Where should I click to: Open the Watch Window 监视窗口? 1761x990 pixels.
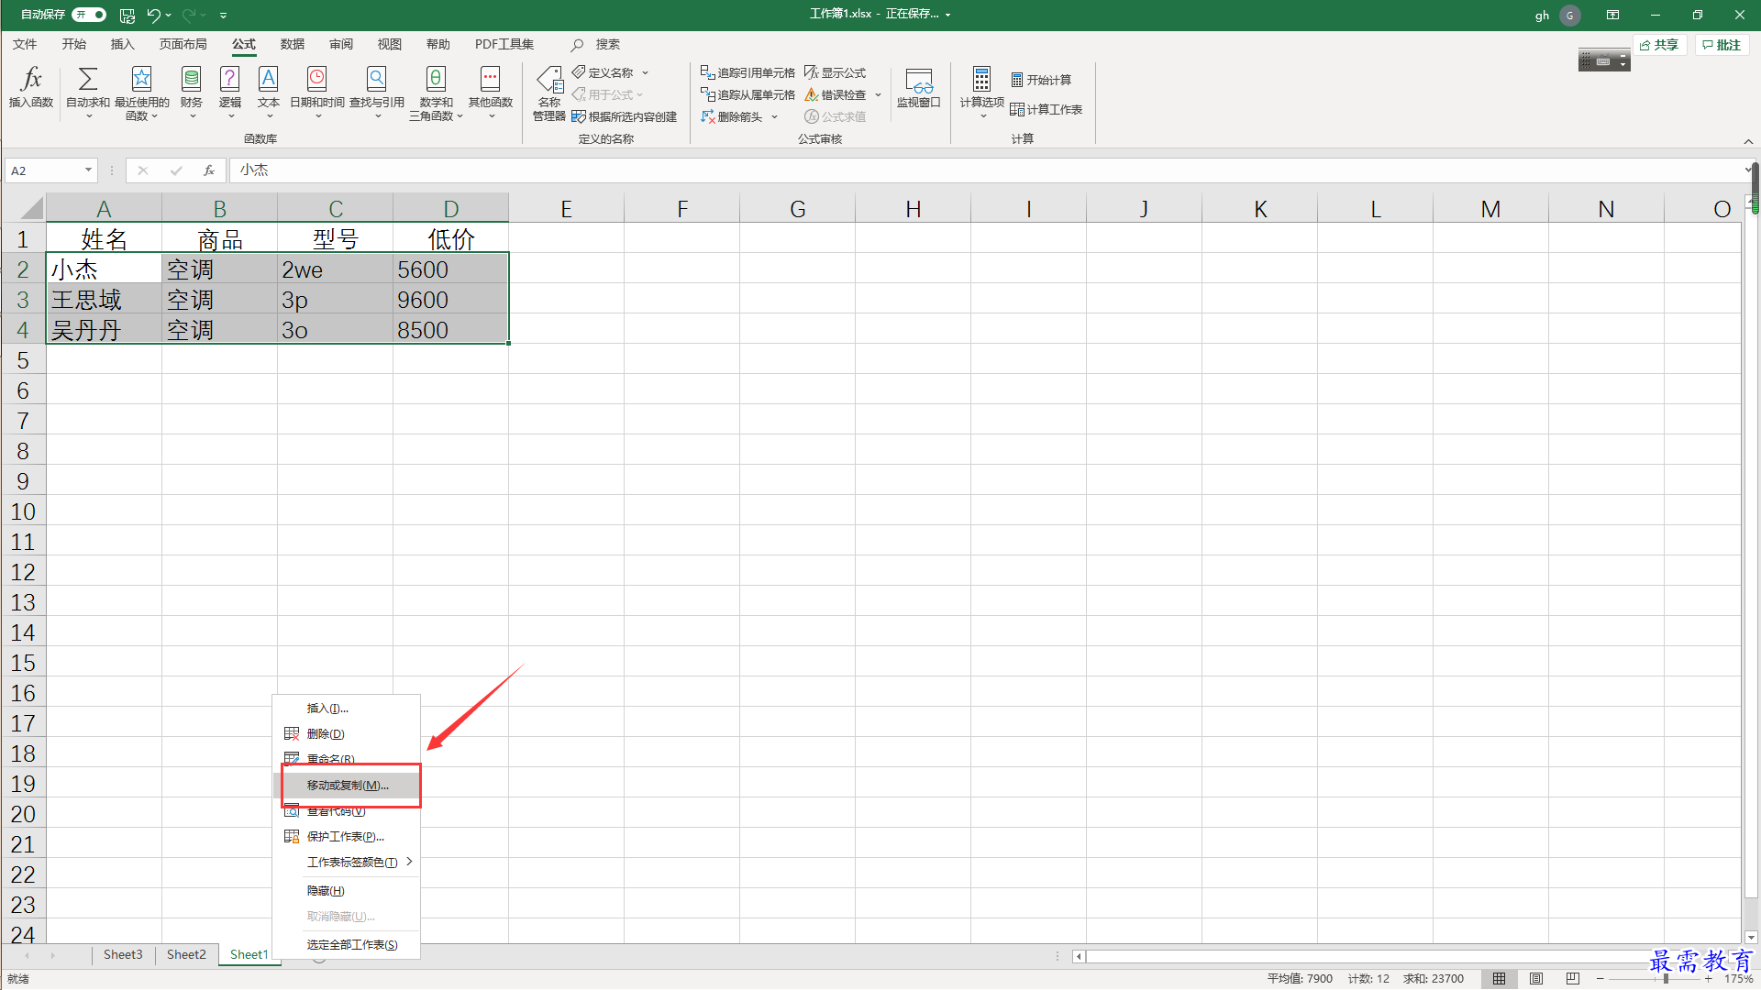click(x=919, y=88)
